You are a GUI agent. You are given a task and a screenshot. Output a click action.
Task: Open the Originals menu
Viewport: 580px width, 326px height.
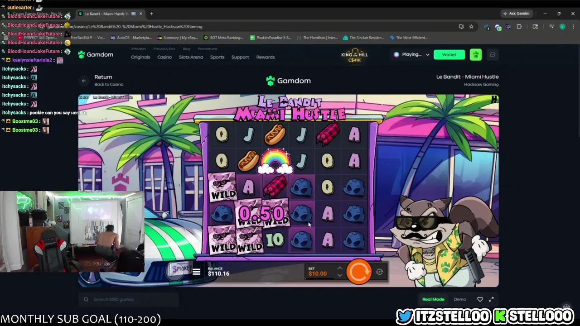(x=140, y=57)
